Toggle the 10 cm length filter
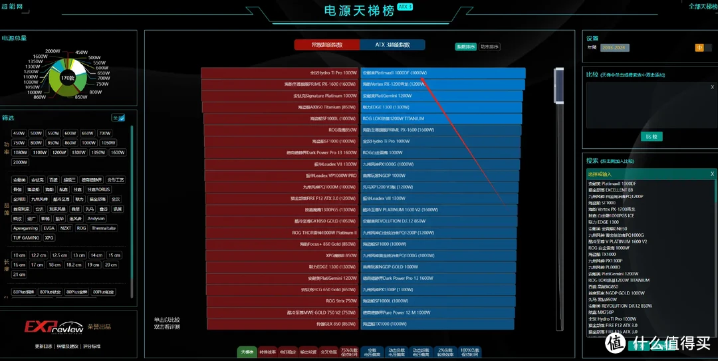The width and height of the screenshot is (718, 361). click(x=19, y=255)
